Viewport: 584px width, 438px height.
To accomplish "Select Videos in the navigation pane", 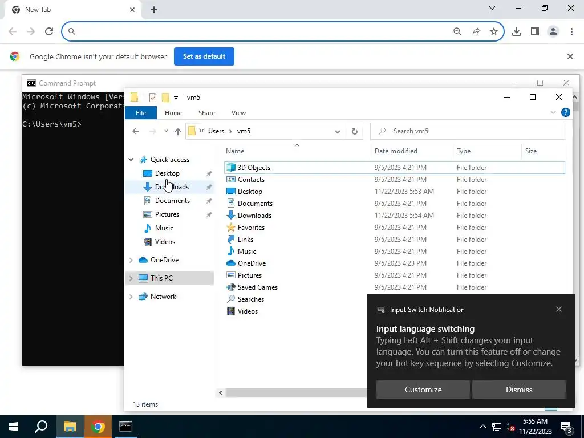I will 165,242.
